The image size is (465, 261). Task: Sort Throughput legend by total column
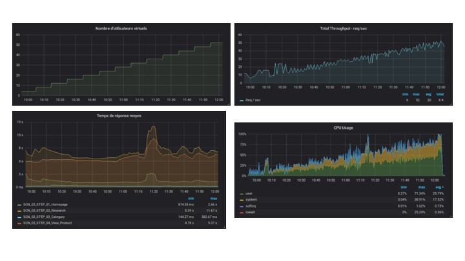(440, 94)
